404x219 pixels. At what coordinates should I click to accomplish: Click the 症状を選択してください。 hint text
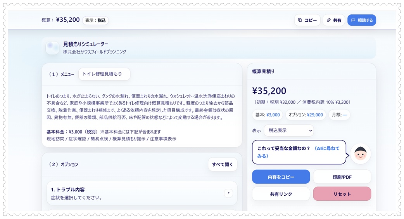(x=76, y=198)
